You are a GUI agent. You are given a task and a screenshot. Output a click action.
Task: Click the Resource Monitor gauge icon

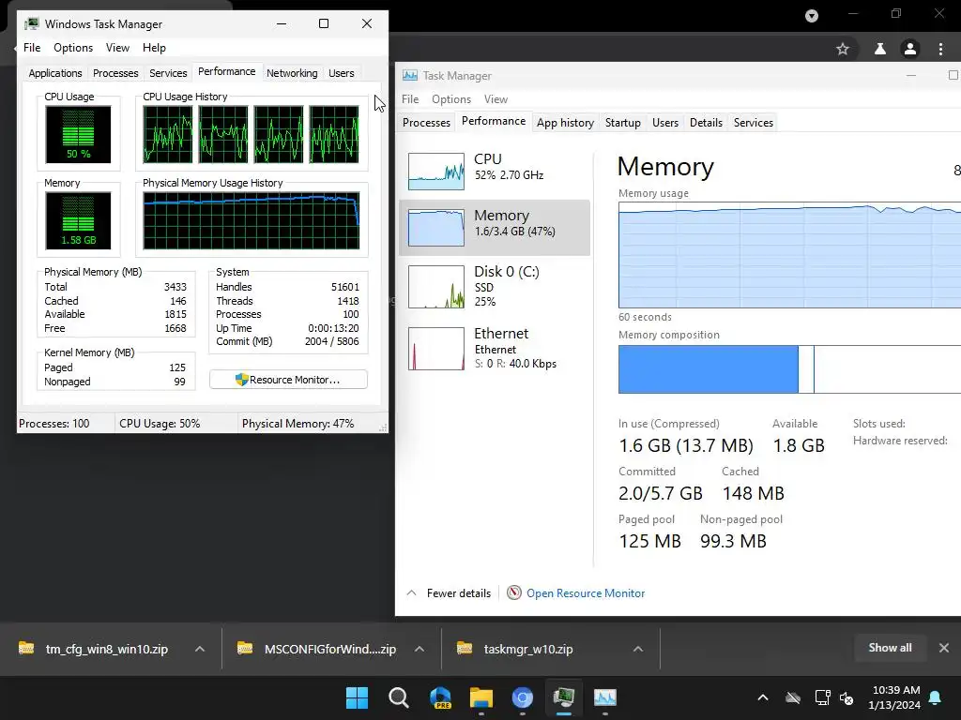coord(514,592)
